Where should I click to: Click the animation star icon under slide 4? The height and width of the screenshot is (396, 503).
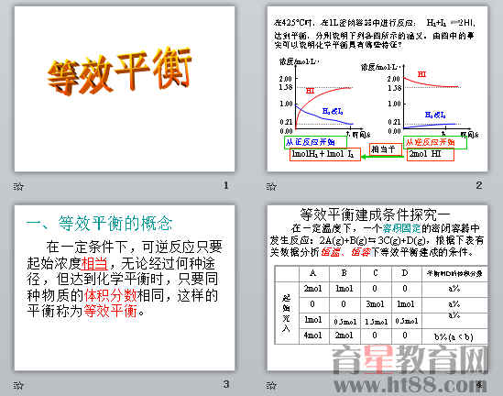(271, 385)
